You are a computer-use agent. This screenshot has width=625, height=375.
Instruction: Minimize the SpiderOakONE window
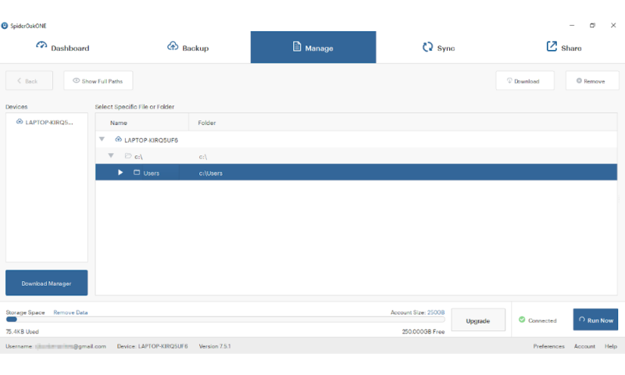point(572,25)
